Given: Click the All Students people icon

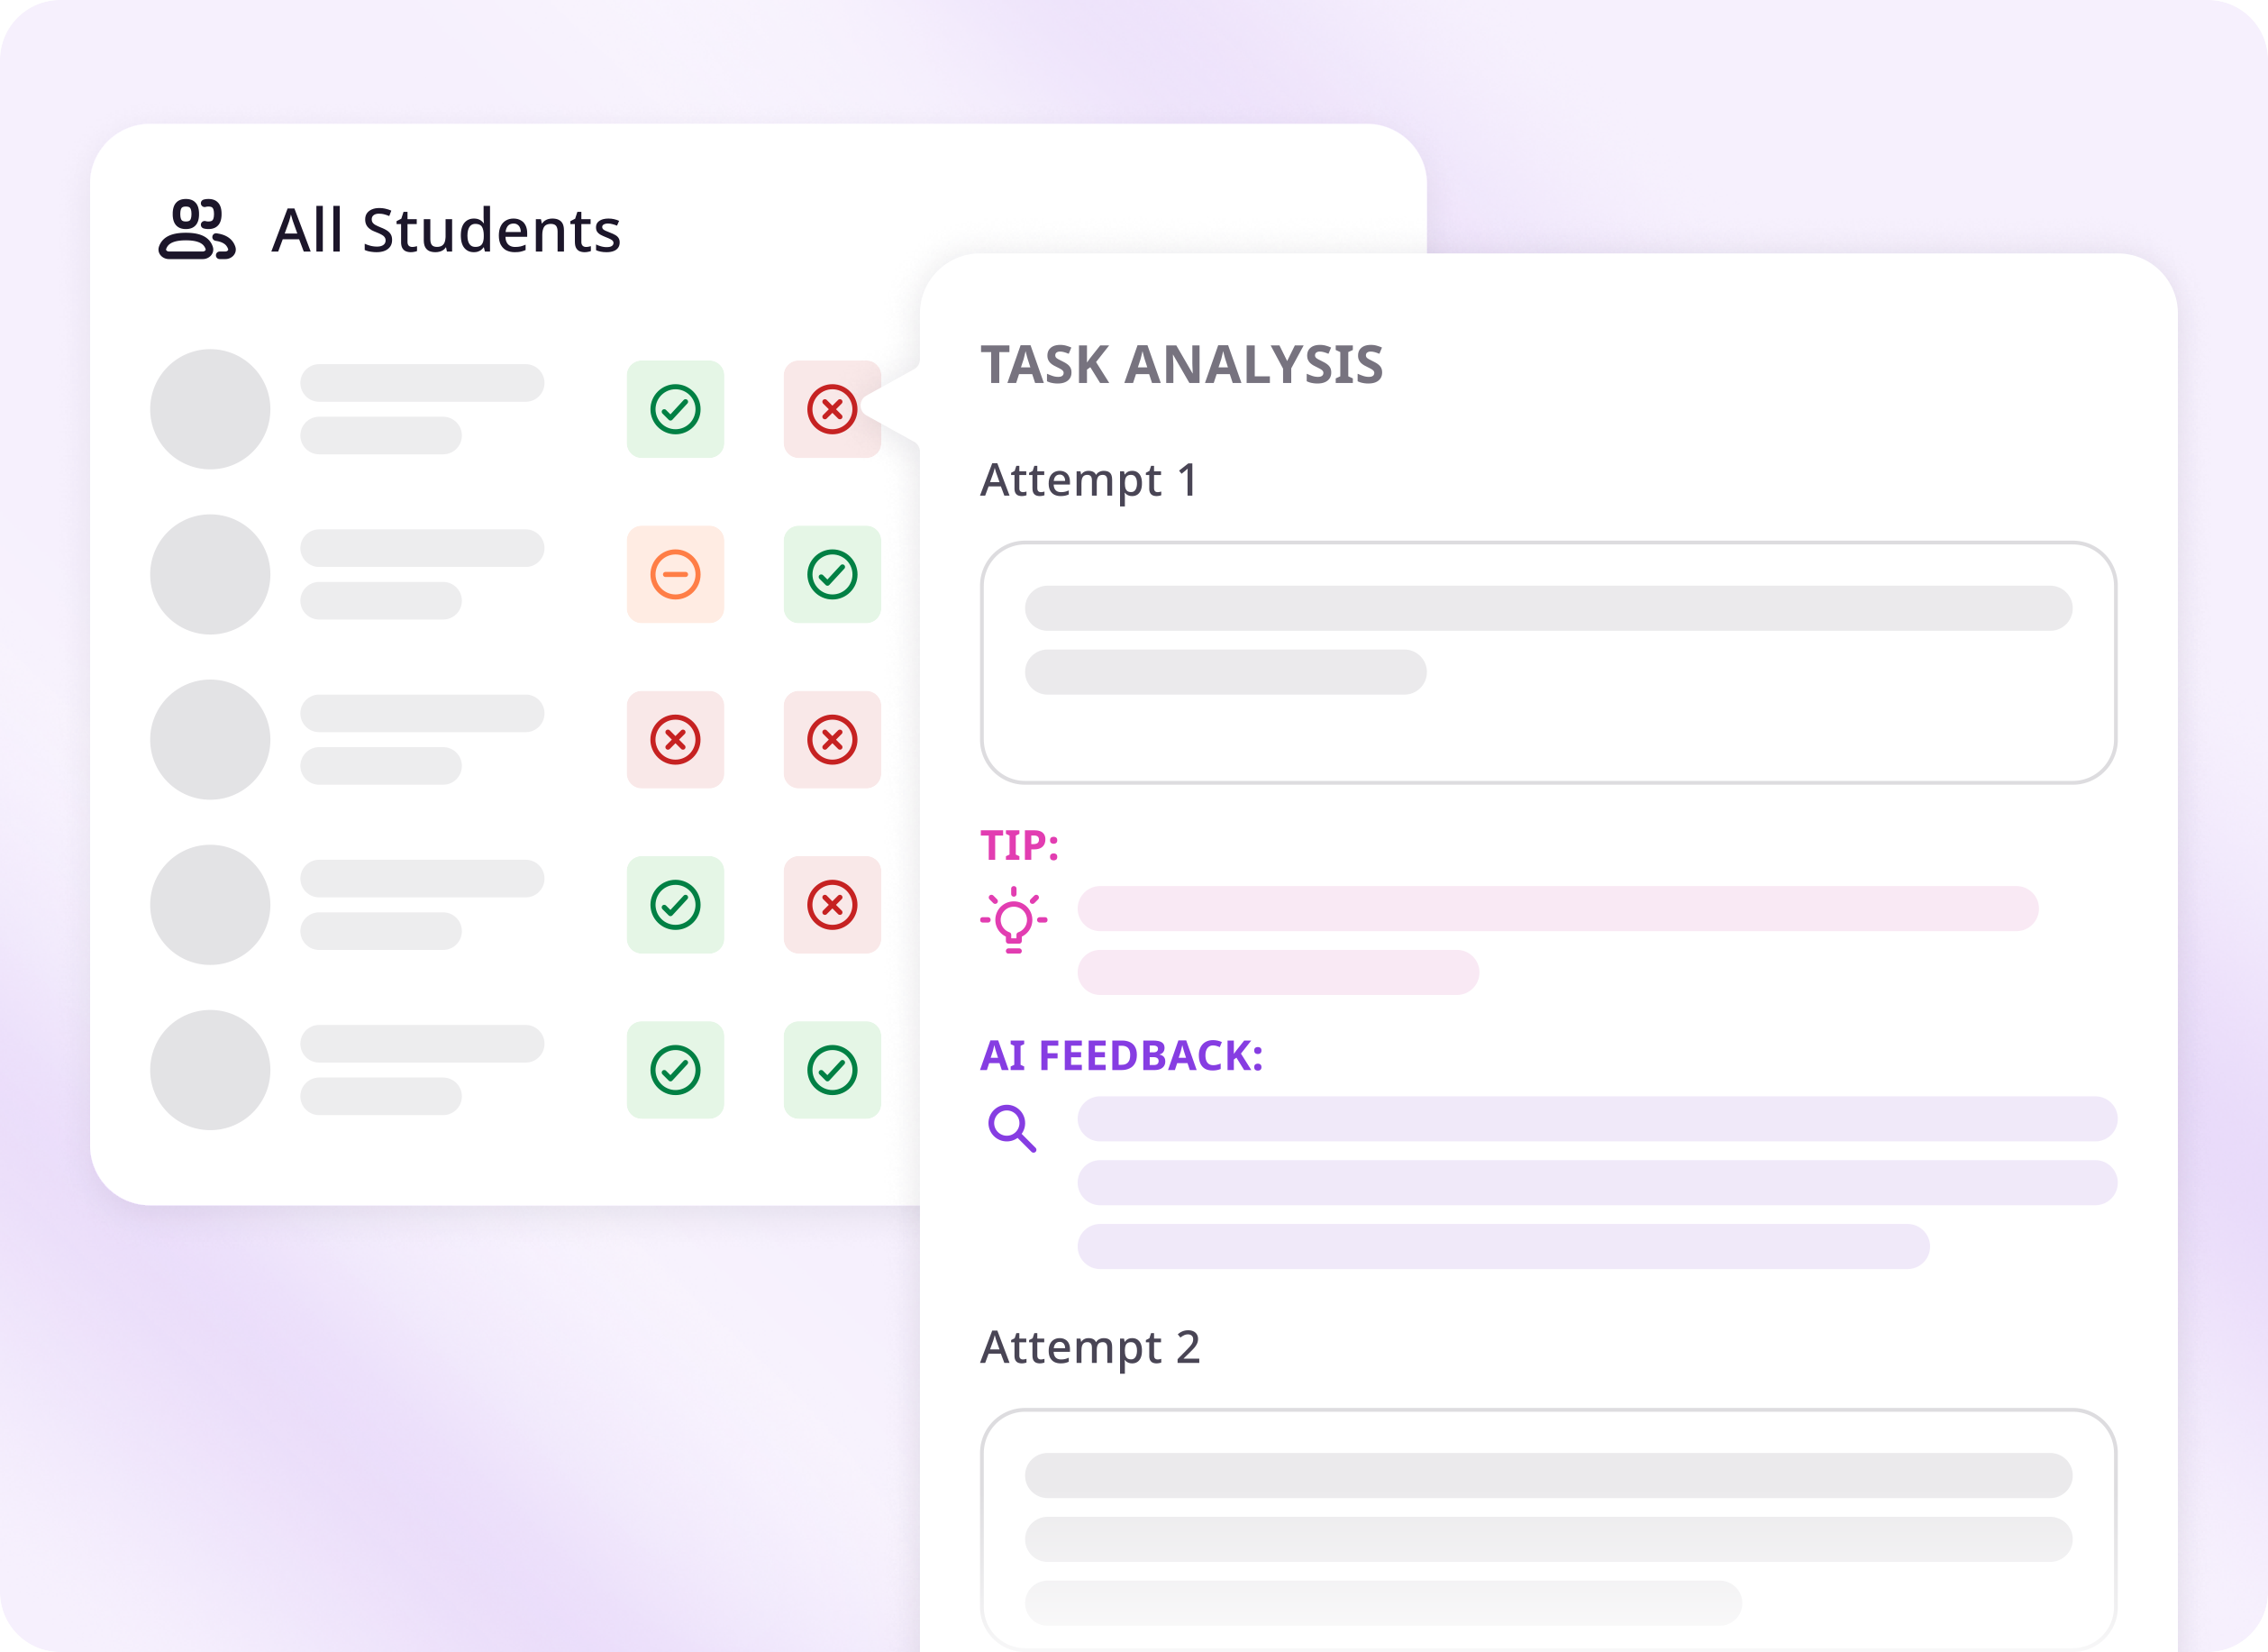Looking at the screenshot, I should (x=197, y=230).
